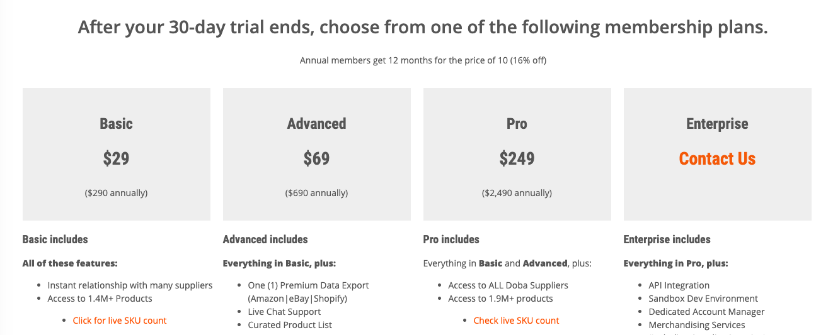This screenshot has width=833, height=335.
Task: Open Check live SKU count link
Action: pos(516,321)
